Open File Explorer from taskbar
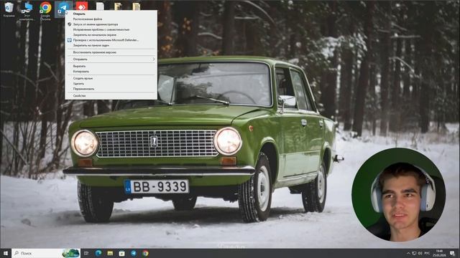 110,253
